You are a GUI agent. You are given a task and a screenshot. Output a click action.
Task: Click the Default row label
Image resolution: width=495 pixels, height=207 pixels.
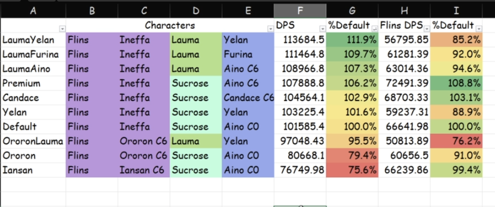coord(33,127)
